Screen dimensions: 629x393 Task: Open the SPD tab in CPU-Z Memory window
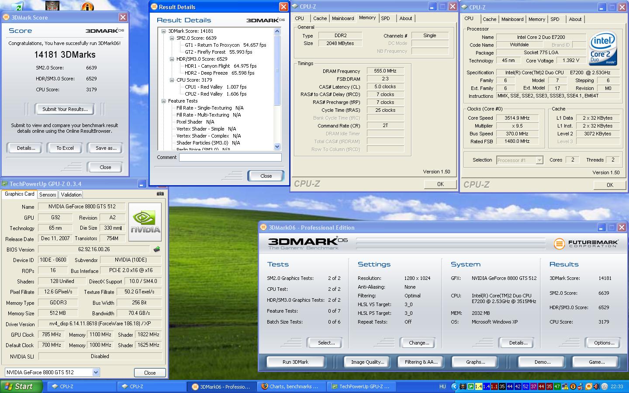tap(385, 18)
